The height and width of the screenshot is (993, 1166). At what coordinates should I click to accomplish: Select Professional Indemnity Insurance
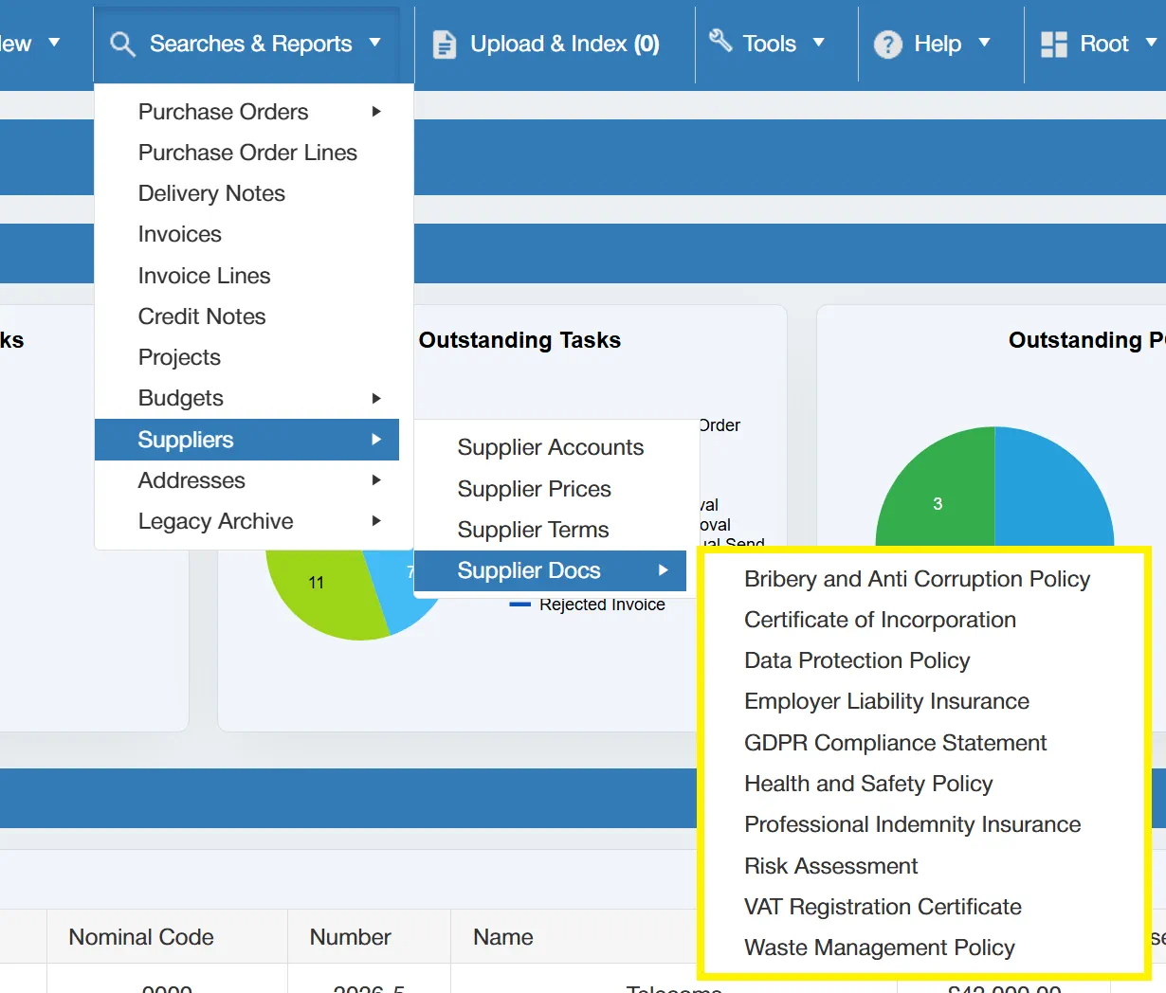tap(912, 824)
